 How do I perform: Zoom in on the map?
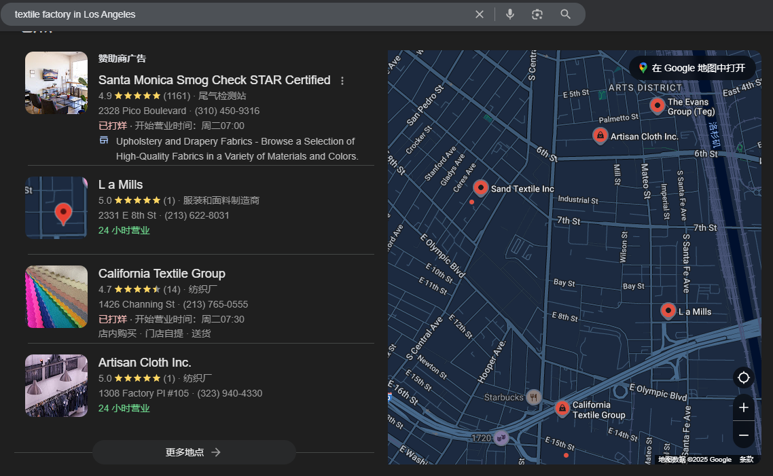pos(744,407)
